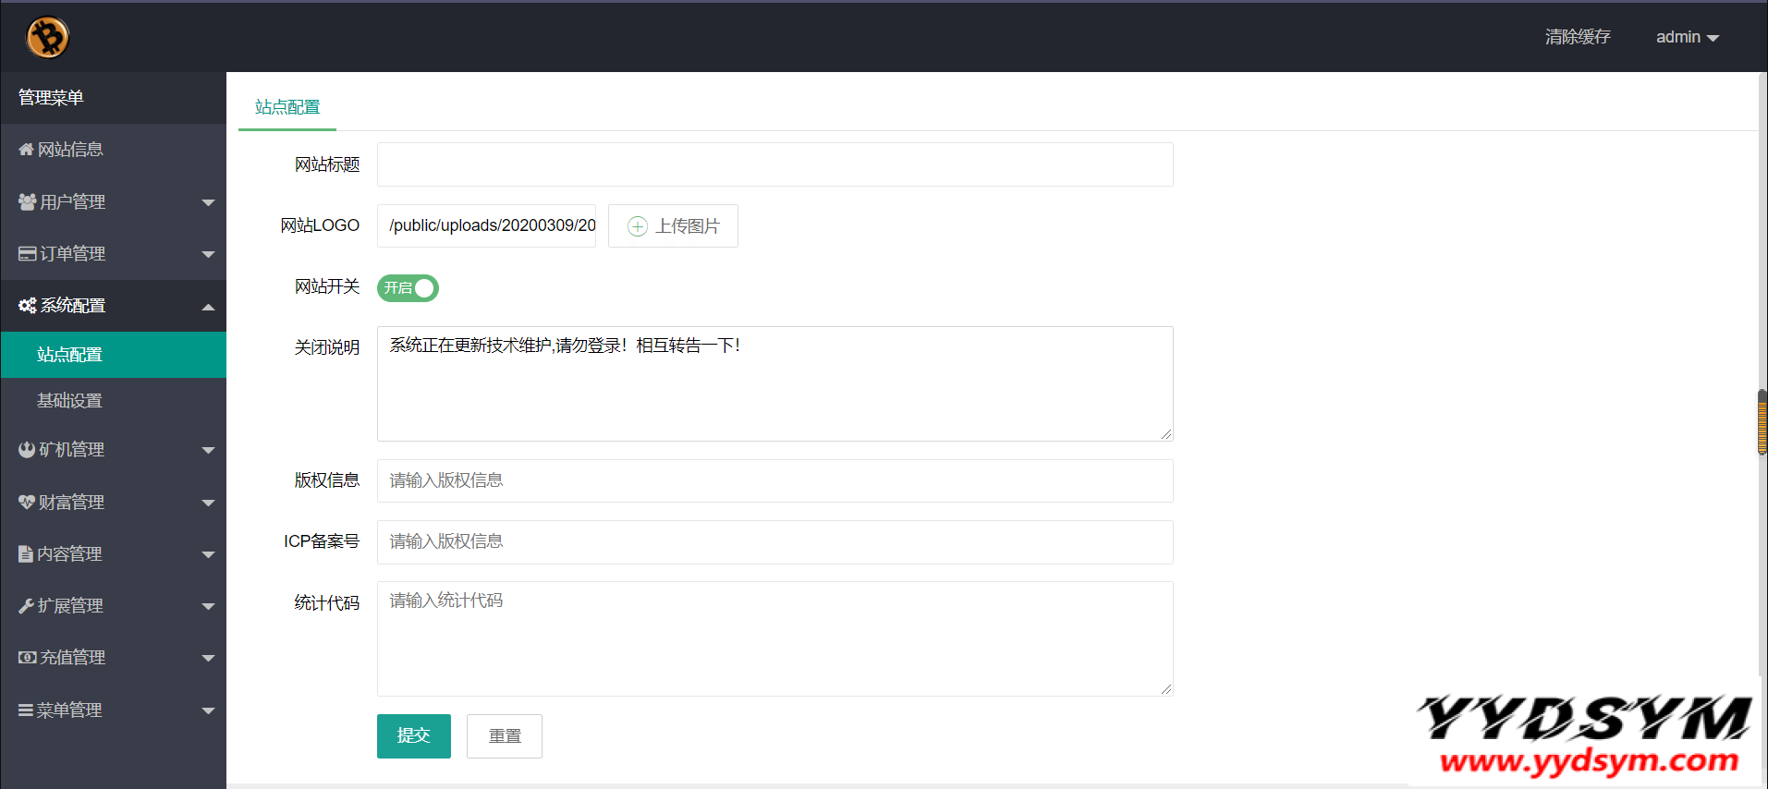Click the 网站标题 input field
Image resolution: width=1768 pixels, height=789 pixels.
point(775,164)
